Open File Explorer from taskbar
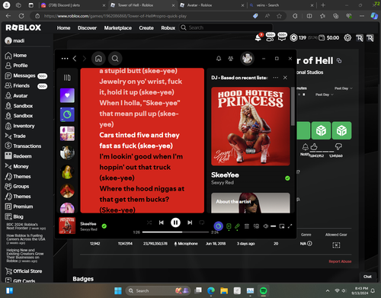Image resolution: width=381 pixels, height=298 pixels. click(x=224, y=290)
